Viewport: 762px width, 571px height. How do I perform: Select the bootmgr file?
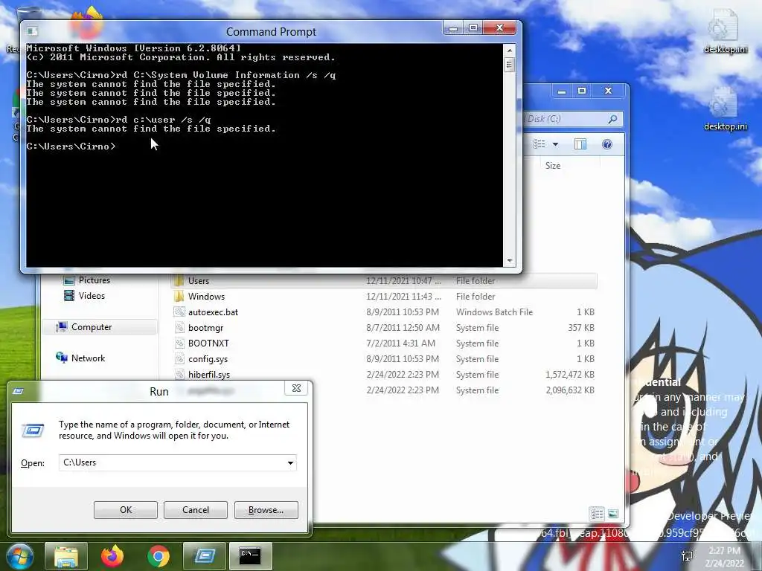click(384, 327)
